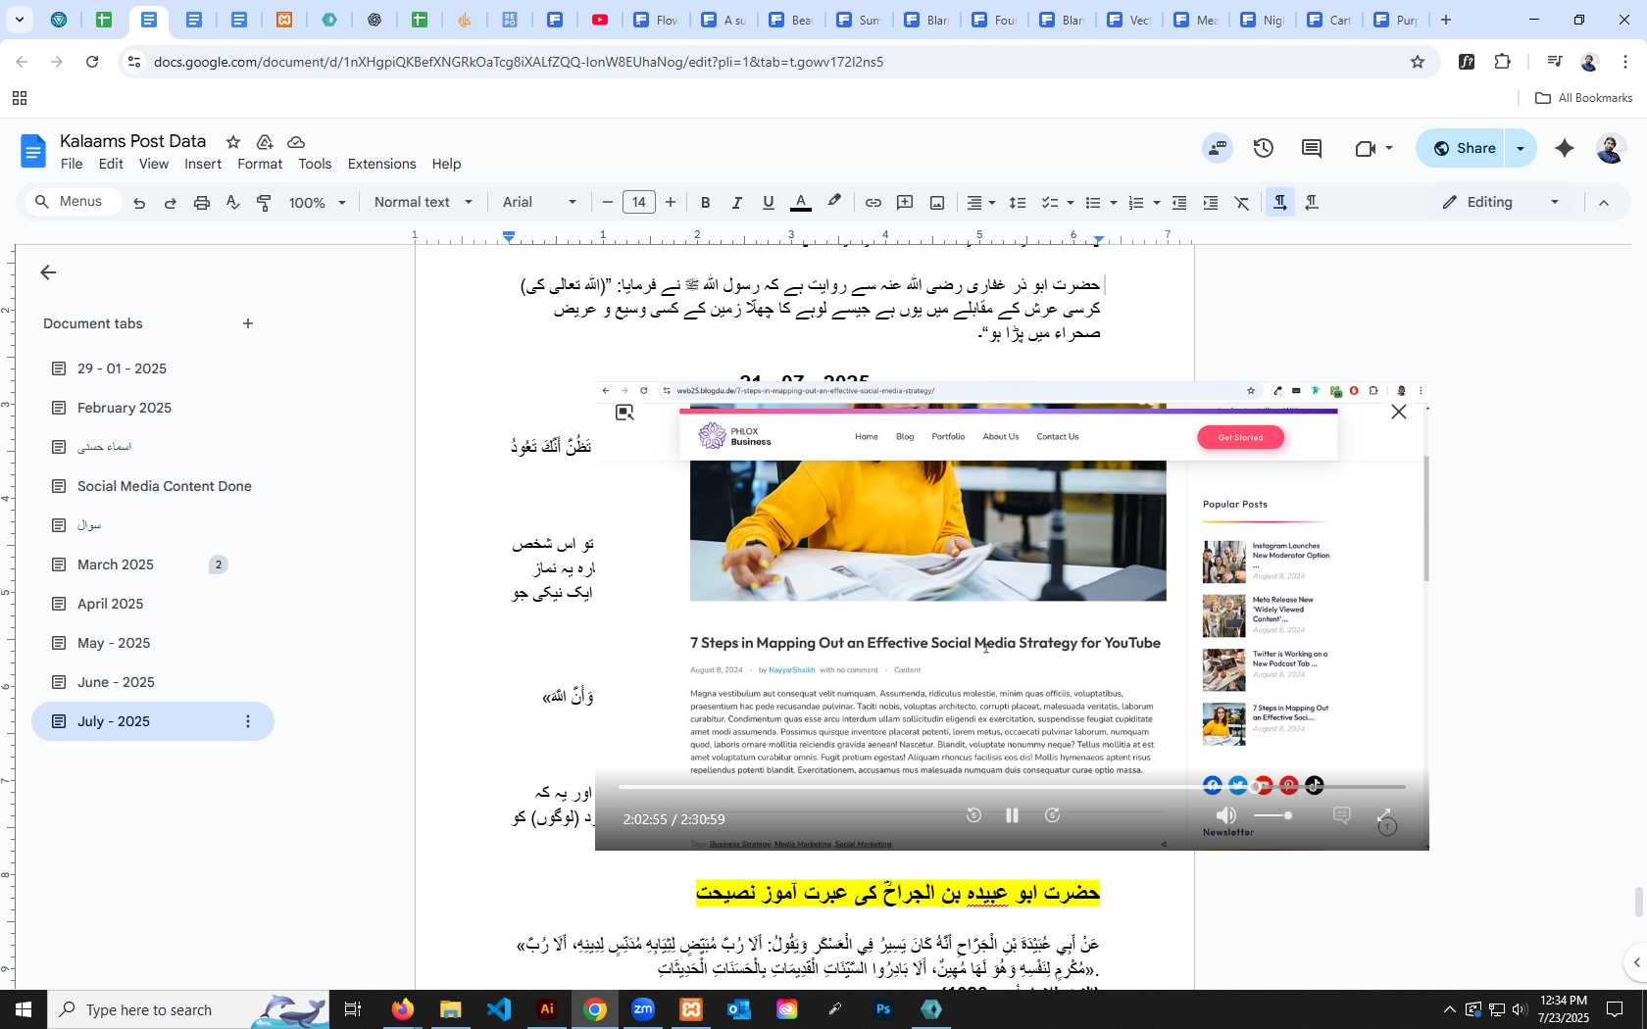
Task: Toggle bold formatting
Action: (705, 203)
